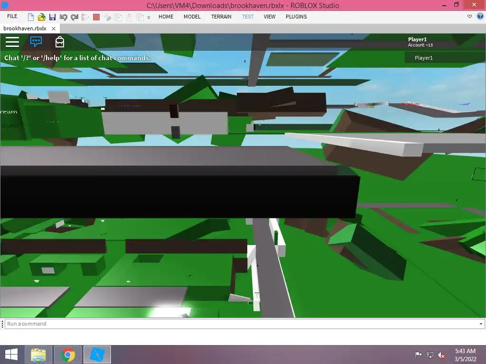Stop the test with the red square

pyautogui.click(x=96, y=17)
